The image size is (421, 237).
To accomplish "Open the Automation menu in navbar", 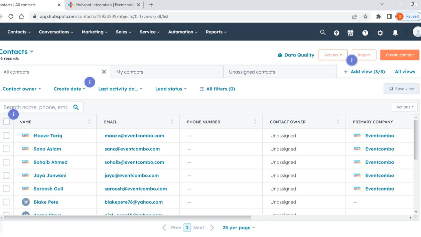I will point(182,32).
